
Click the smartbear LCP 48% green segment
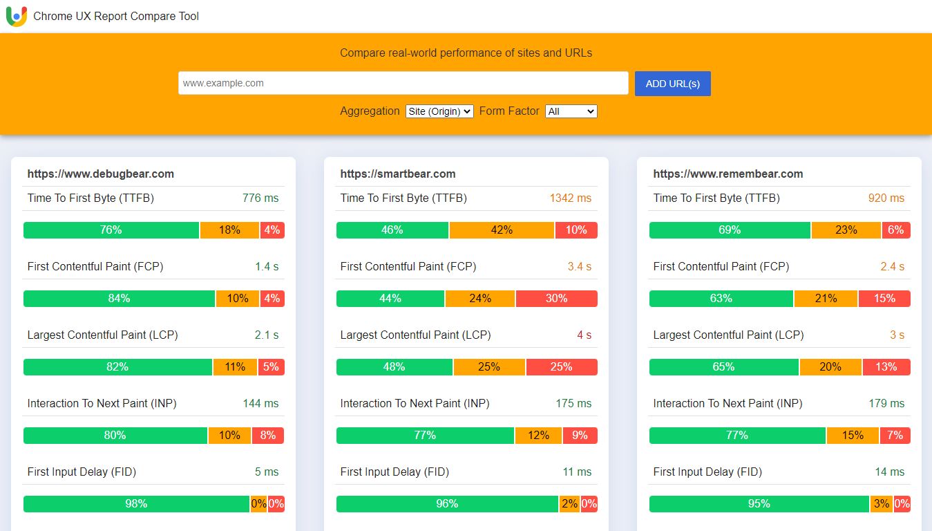click(x=394, y=367)
